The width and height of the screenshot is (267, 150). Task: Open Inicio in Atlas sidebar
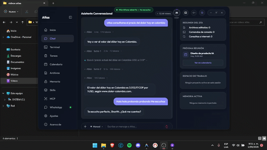[57, 30]
